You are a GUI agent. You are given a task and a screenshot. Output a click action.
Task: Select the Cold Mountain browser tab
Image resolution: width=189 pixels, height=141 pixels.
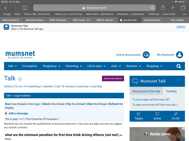(x=154, y=20)
